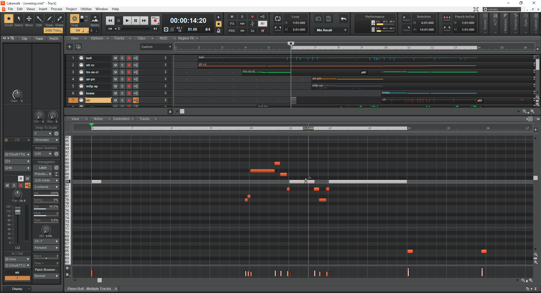The width and height of the screenshot is (541, 293).
Task: Open the Region FX menu
Action: click(188, 38)
